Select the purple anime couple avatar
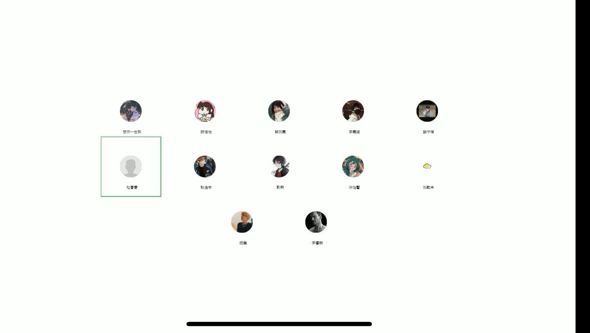Screen dimensions: 590x333 coord(131,111)
